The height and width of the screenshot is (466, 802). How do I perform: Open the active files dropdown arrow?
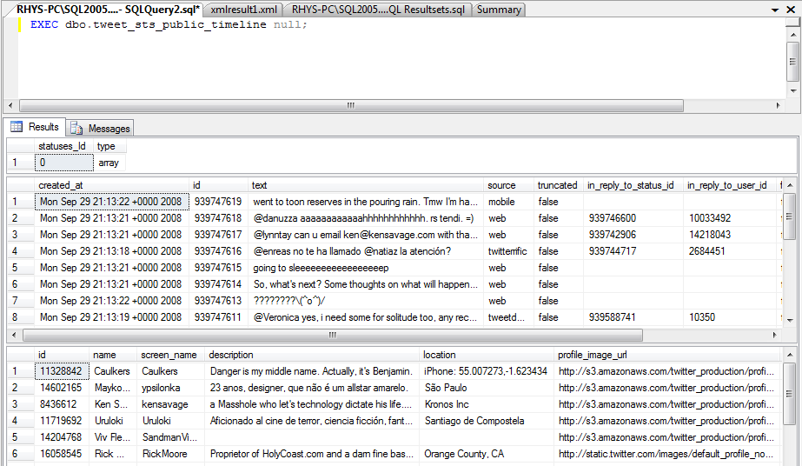[775, 10]
